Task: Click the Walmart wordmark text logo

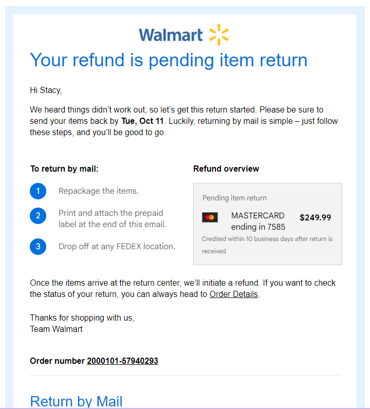Action: 171,35
